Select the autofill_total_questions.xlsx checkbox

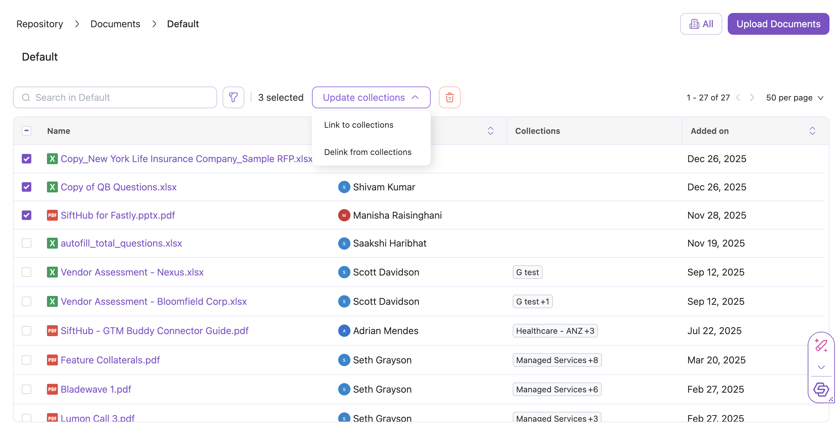27,243
